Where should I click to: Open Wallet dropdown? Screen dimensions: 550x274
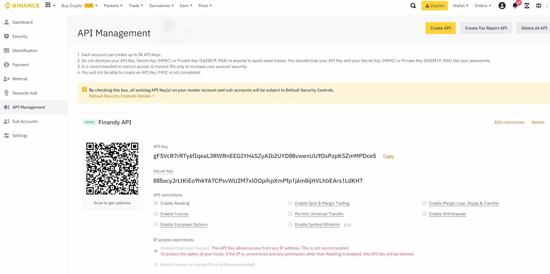(x=461, y=6)
